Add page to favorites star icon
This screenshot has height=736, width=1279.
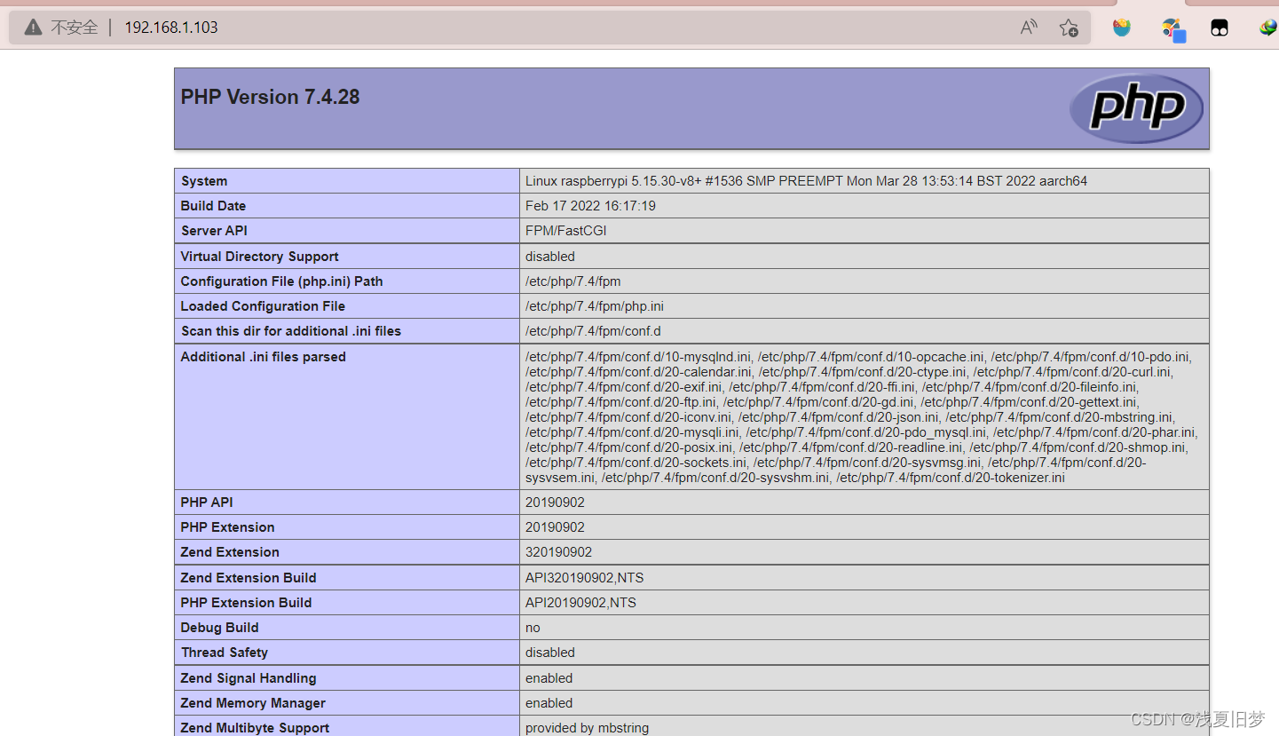[x=1069, y=28]
